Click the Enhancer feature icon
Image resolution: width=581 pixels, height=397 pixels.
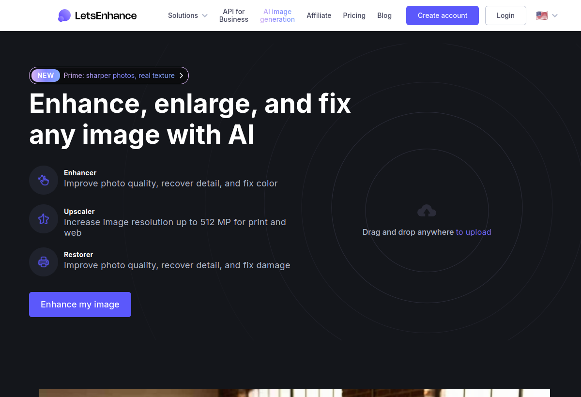pyautogui.click(x=44, y=180)
